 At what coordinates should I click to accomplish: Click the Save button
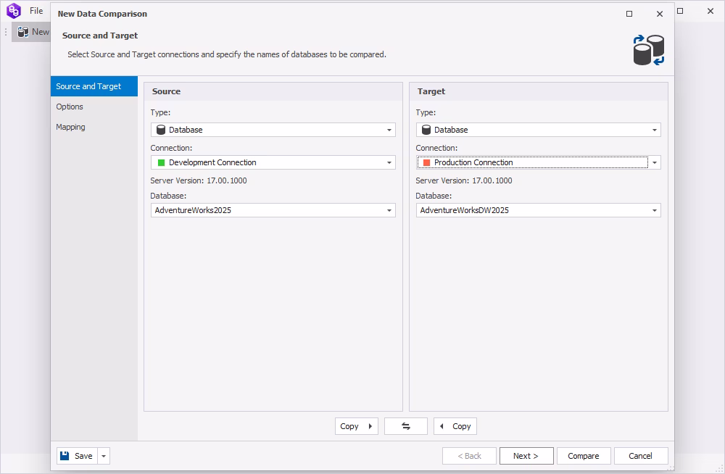coord(78,456)
